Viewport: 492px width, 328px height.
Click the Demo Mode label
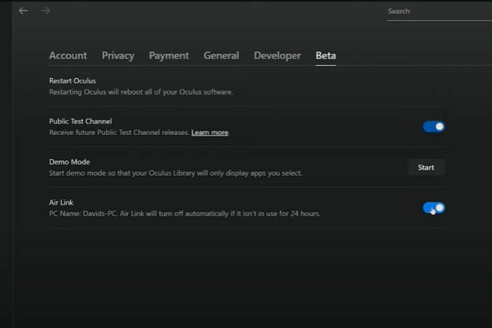pos(70,162)
